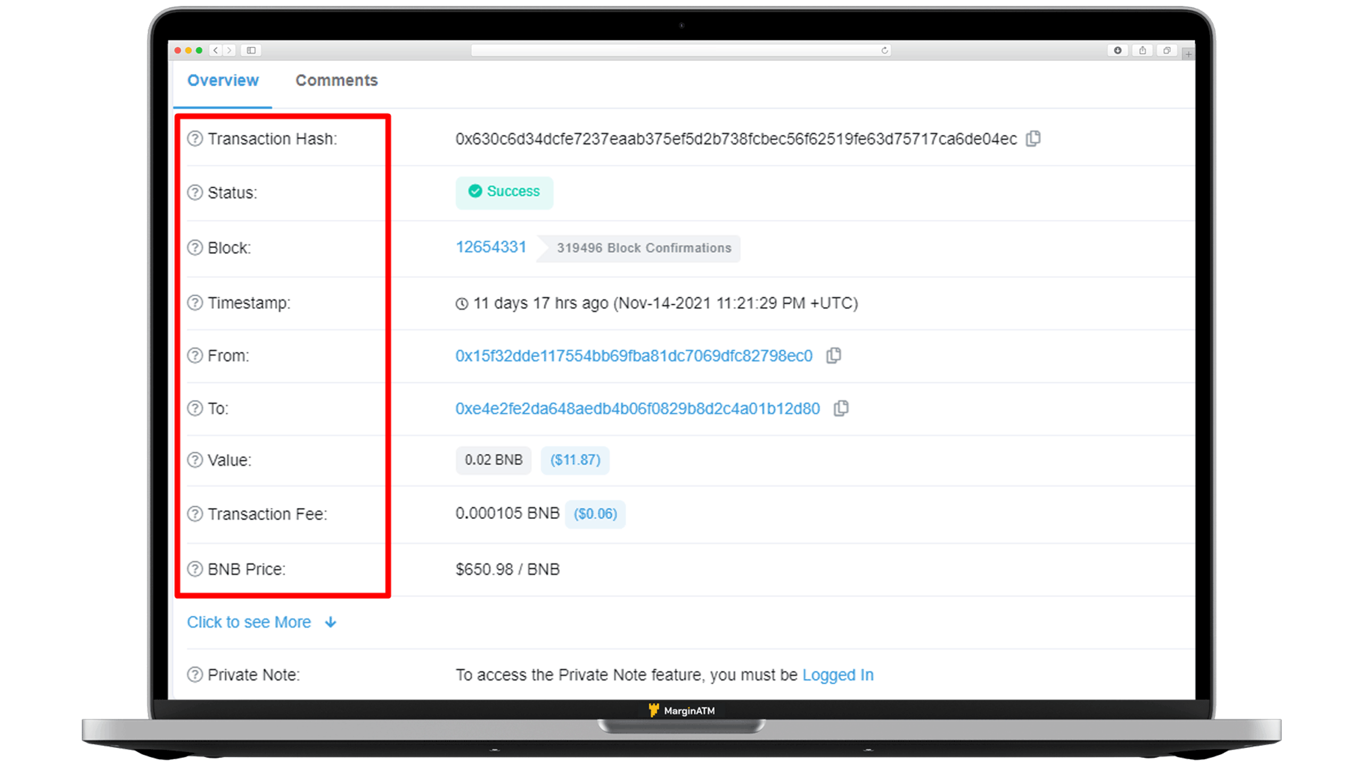Viewport: 1363px width, 766px height.
Task: Click the Transaction Hash help icon
Action: [195, 138]
